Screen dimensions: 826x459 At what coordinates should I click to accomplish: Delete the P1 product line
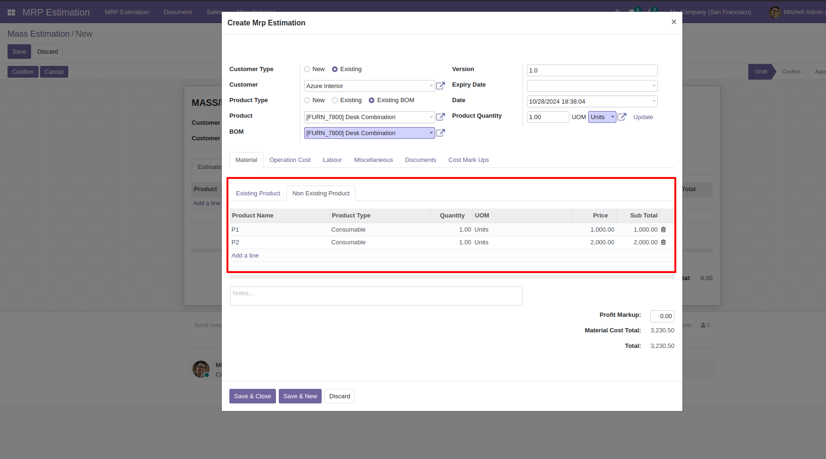click(x=663, y=230)
